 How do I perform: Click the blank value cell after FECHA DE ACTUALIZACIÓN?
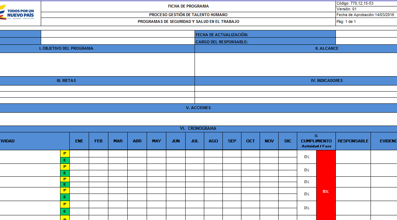366,34
